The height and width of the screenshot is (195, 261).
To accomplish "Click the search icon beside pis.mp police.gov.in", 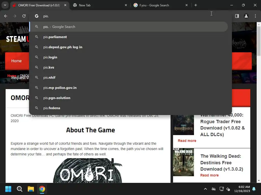I will [x=37, y=88].
